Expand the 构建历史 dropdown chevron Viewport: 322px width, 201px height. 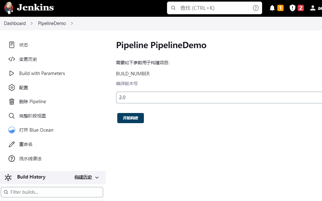click(x=97, y=177)
